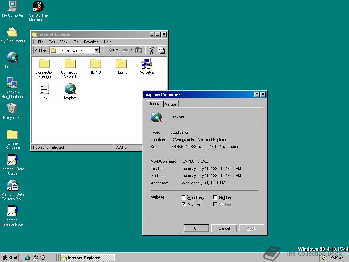Viewport: 349px width, 262px height.
Task: Switch to the Version tab
Action: 171,104
